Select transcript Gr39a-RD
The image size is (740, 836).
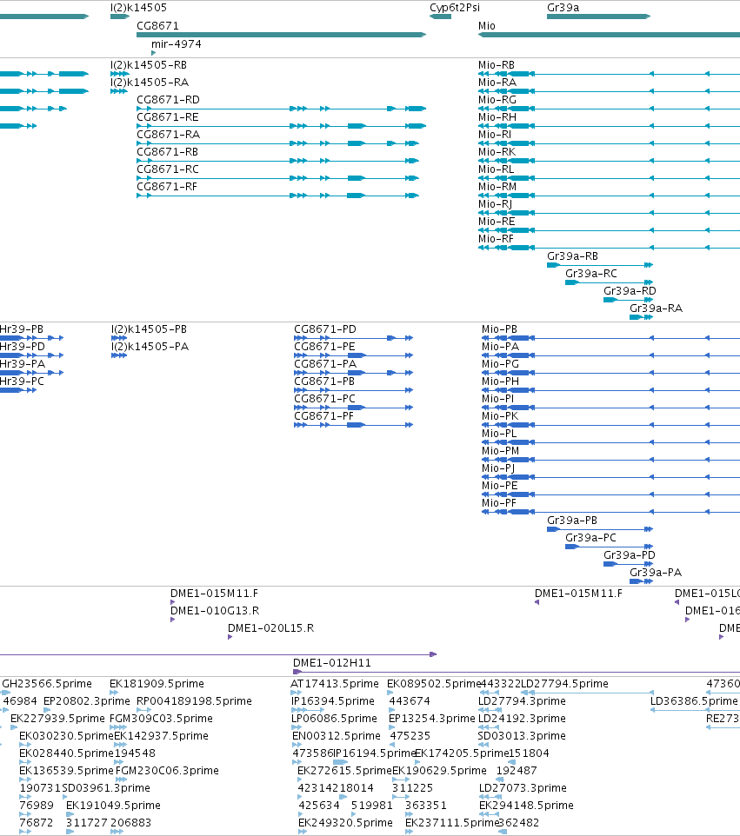coord(629,300)
